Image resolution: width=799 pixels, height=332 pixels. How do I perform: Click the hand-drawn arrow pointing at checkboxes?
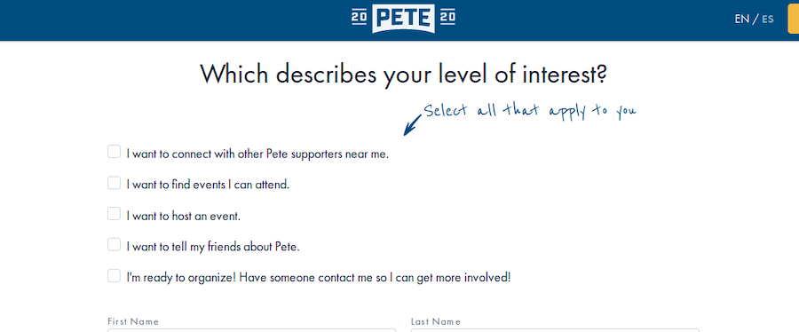(x=412, y=125)
